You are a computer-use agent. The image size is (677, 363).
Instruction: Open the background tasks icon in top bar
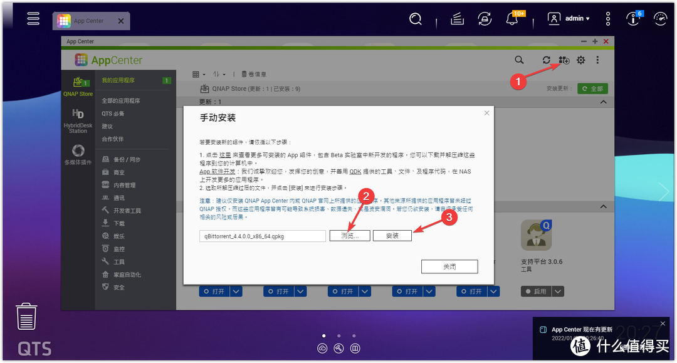485,19
